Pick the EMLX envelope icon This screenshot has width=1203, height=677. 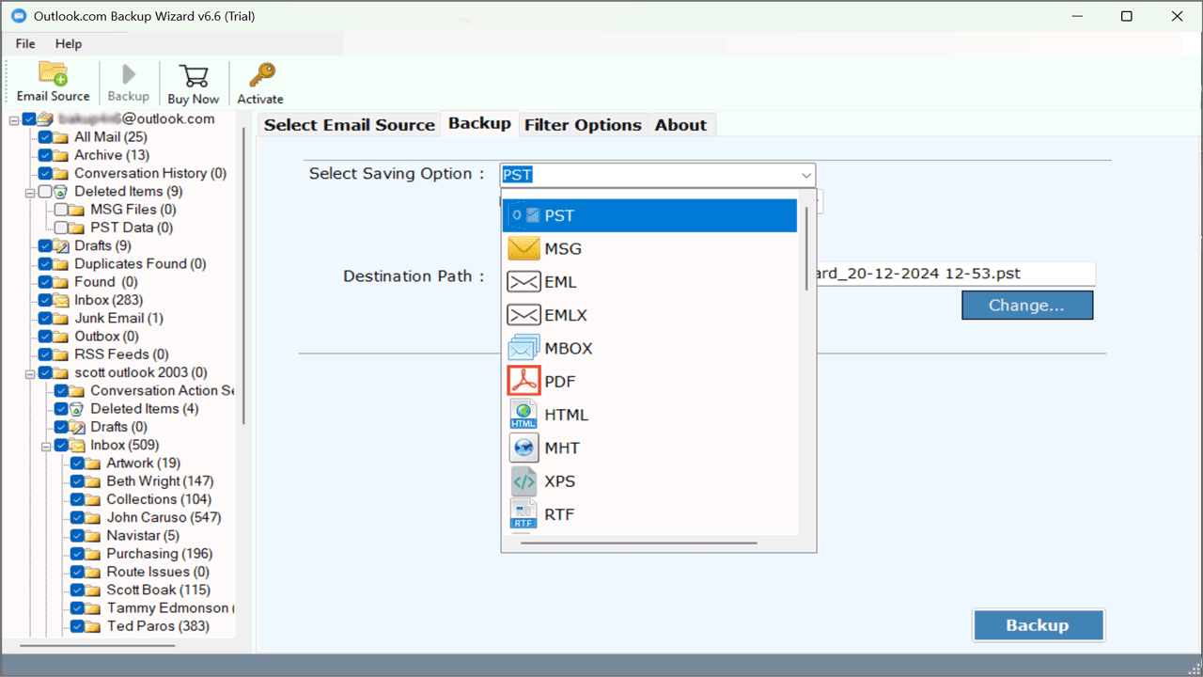click(523, 315)
